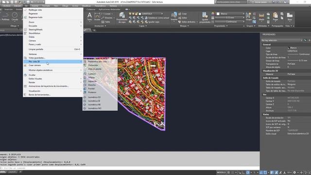Choose Derecha view in submenu

[100, 85]
